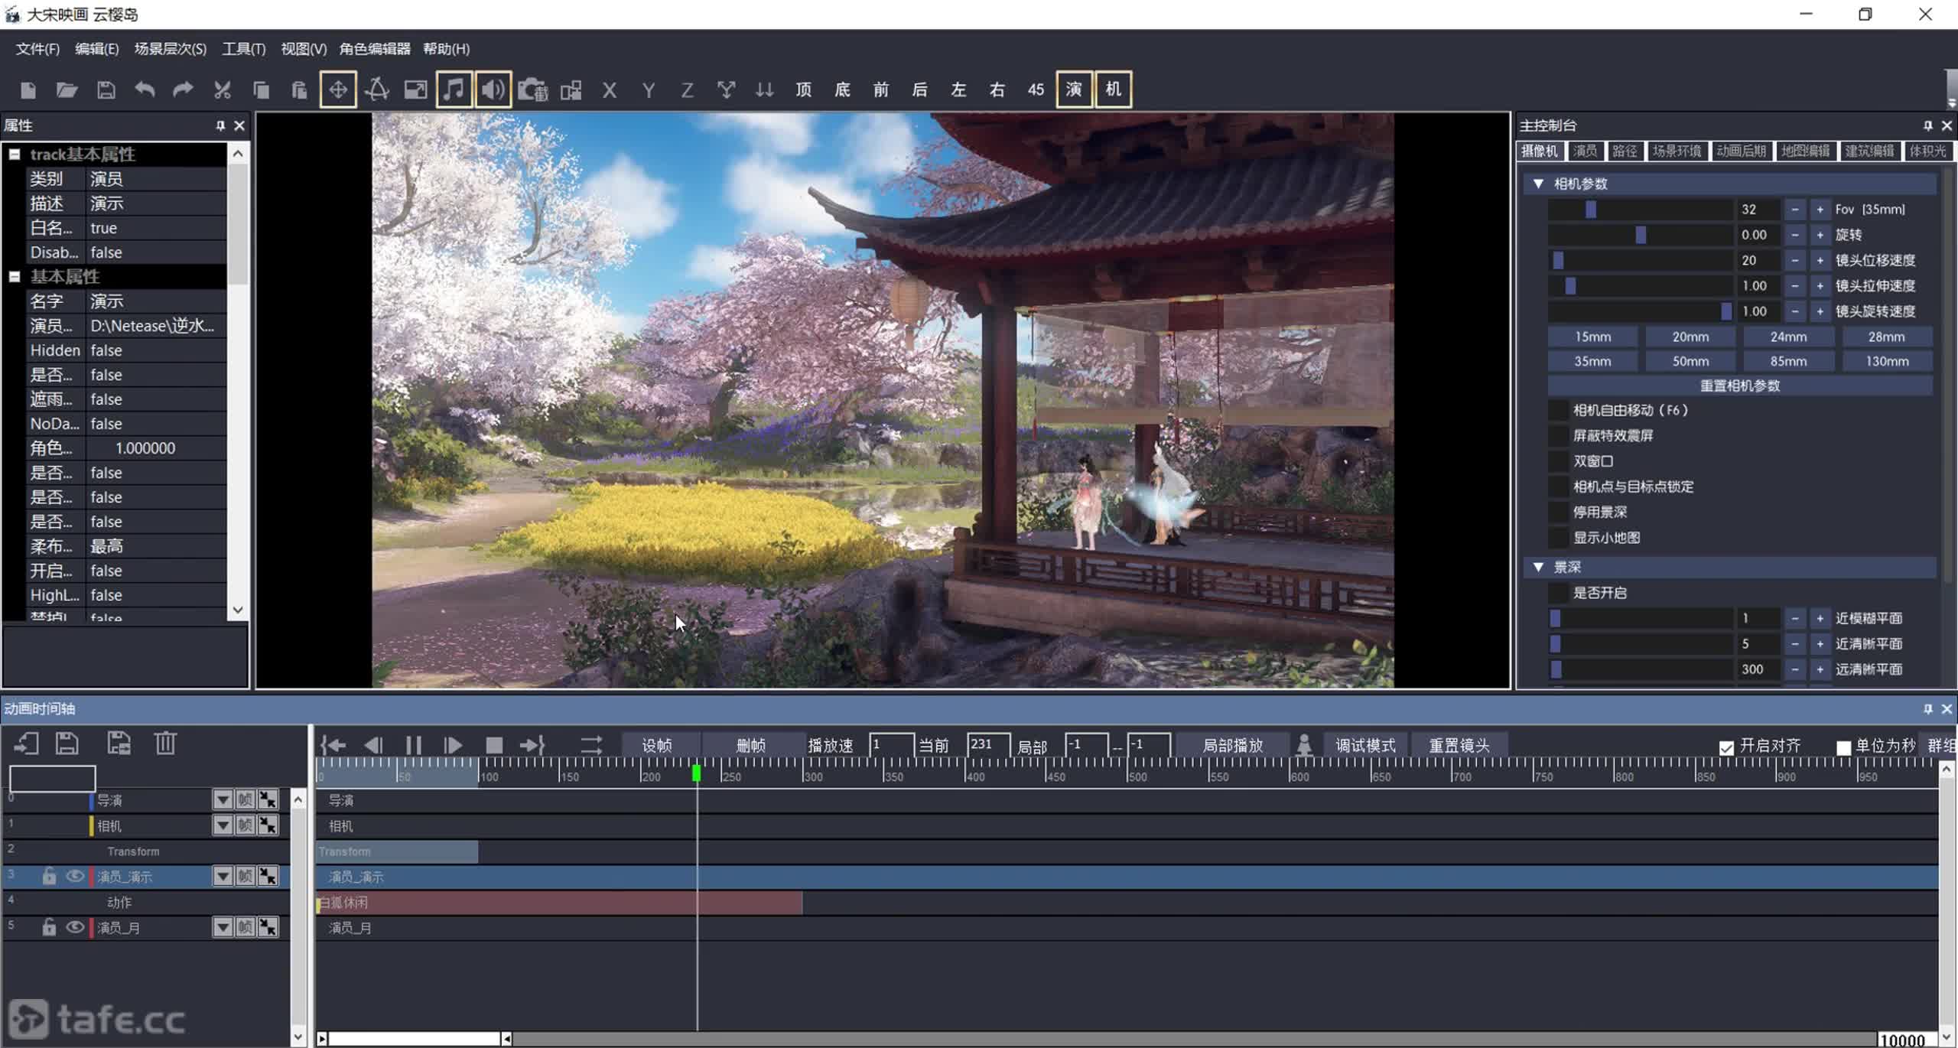Open dropdown on 导演 track
Image resolution: width=1958 pixels, height=1048 pixels.
coord(223,799)
